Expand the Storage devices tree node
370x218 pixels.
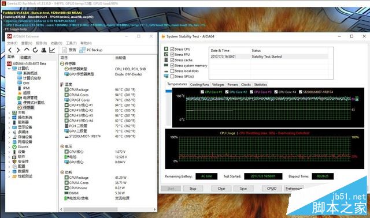(9, 137)
